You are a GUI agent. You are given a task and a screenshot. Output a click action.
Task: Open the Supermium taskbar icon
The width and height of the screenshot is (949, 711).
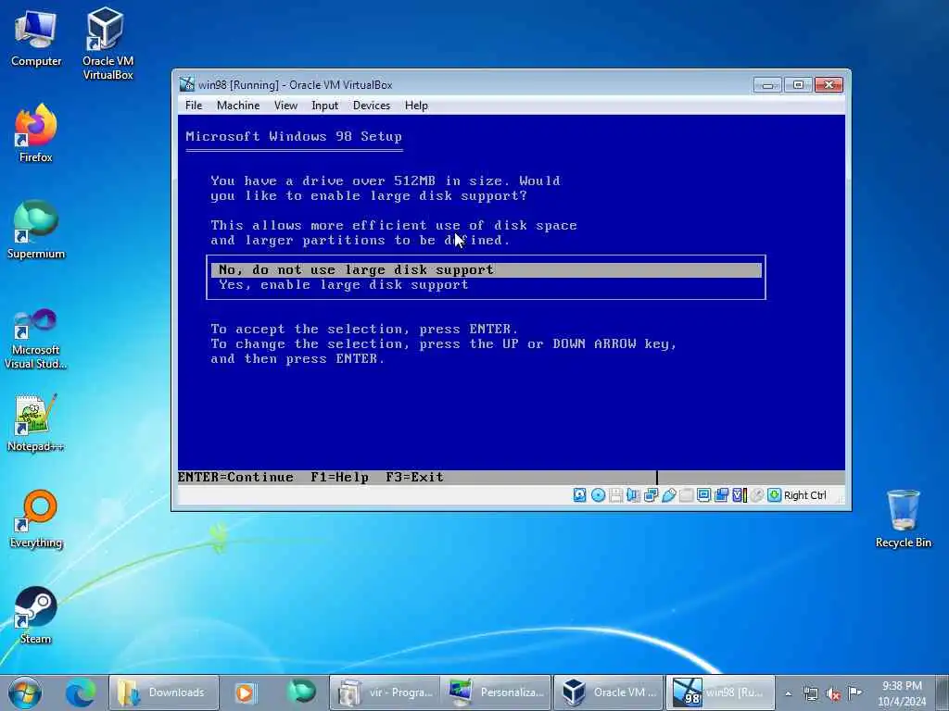click(301, 692)
